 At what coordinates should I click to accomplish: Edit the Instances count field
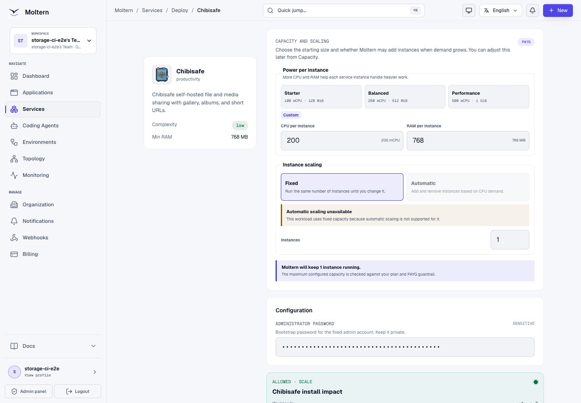point(510,240)
